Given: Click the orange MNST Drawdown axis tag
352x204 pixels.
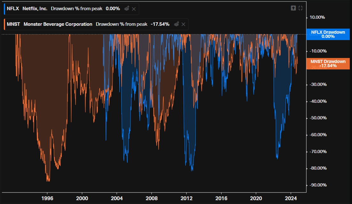Looking at the screenshot, I should click(328, 64).
